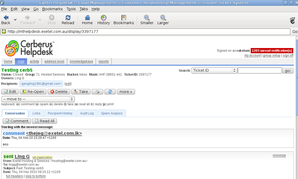Expand the more » options button
298x179 pixels.
[126, 92]
